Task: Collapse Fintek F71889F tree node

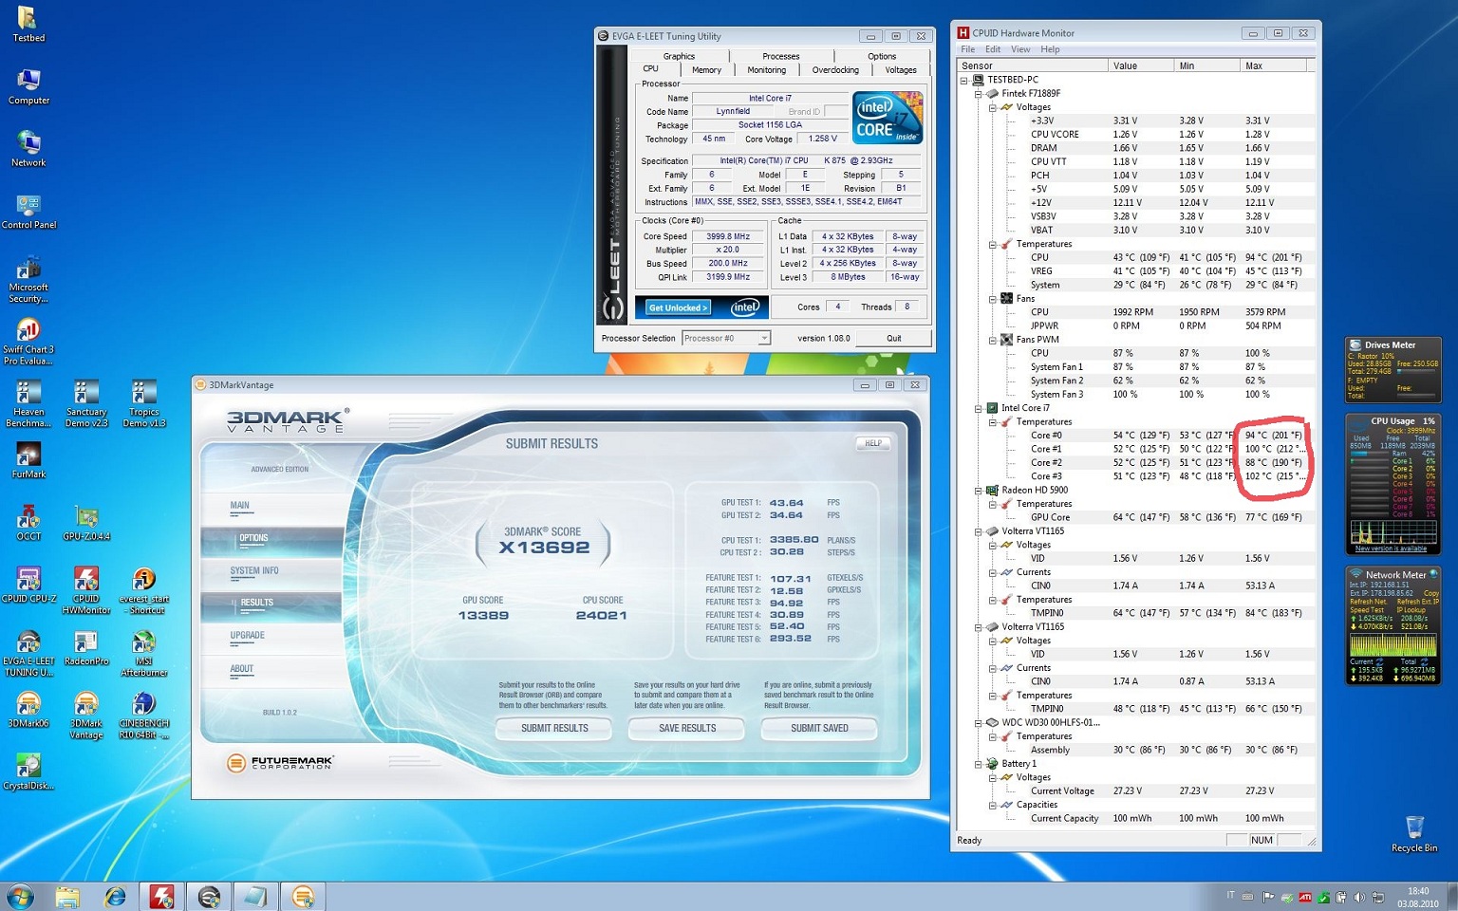Action: coord(978,94)
